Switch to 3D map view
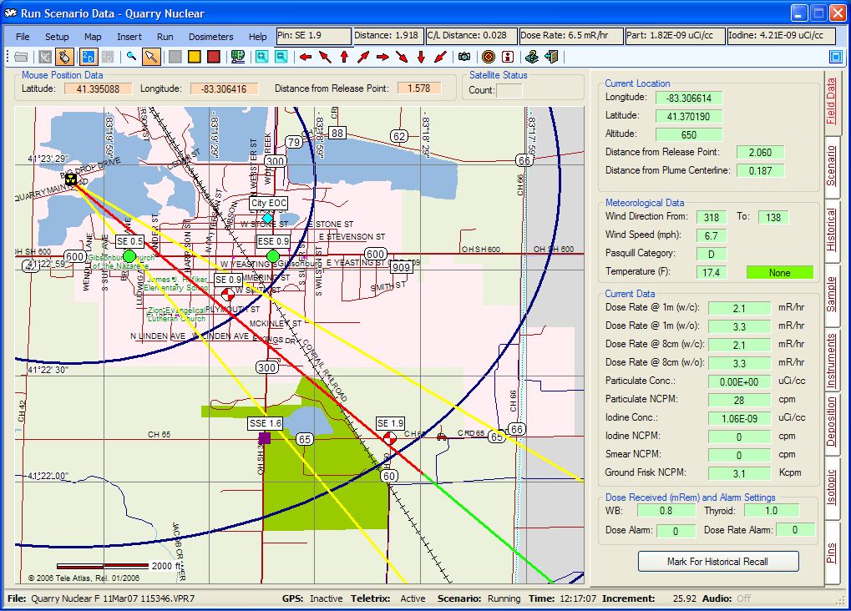Viewport: 851px width, 611px height. click(108, 57)
